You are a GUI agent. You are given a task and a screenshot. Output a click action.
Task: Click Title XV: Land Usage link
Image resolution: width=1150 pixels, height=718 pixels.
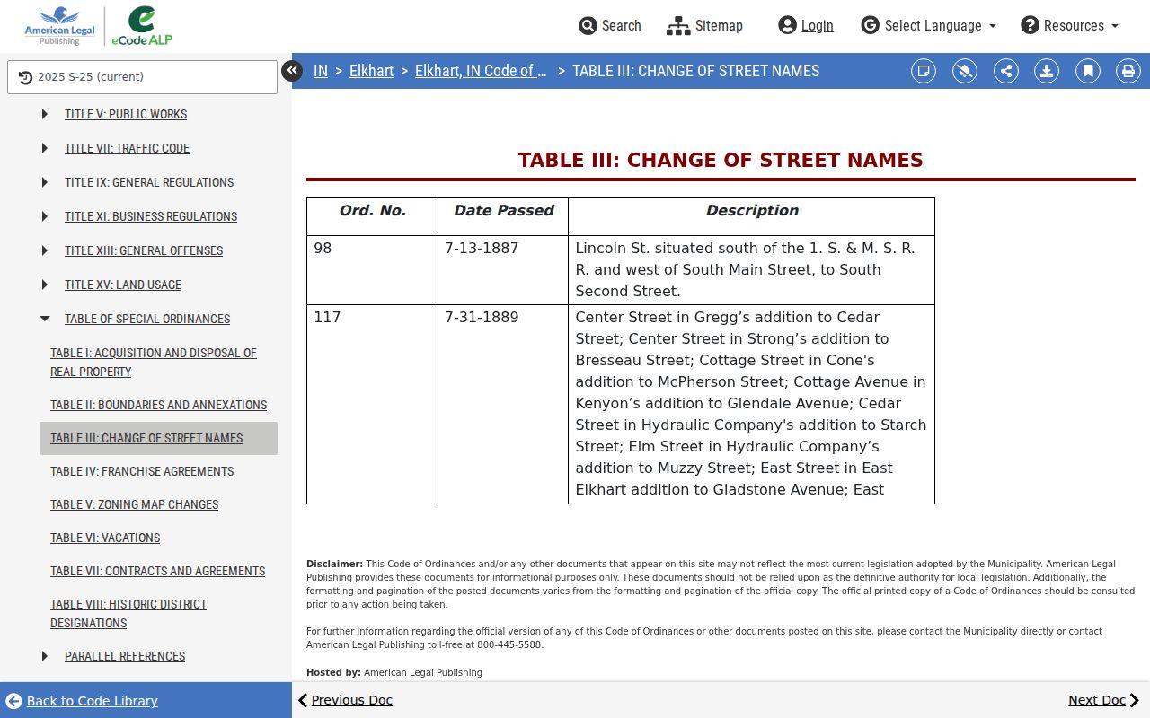tap(123, 285)
